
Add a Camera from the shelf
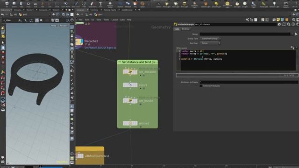click(158, 4)
